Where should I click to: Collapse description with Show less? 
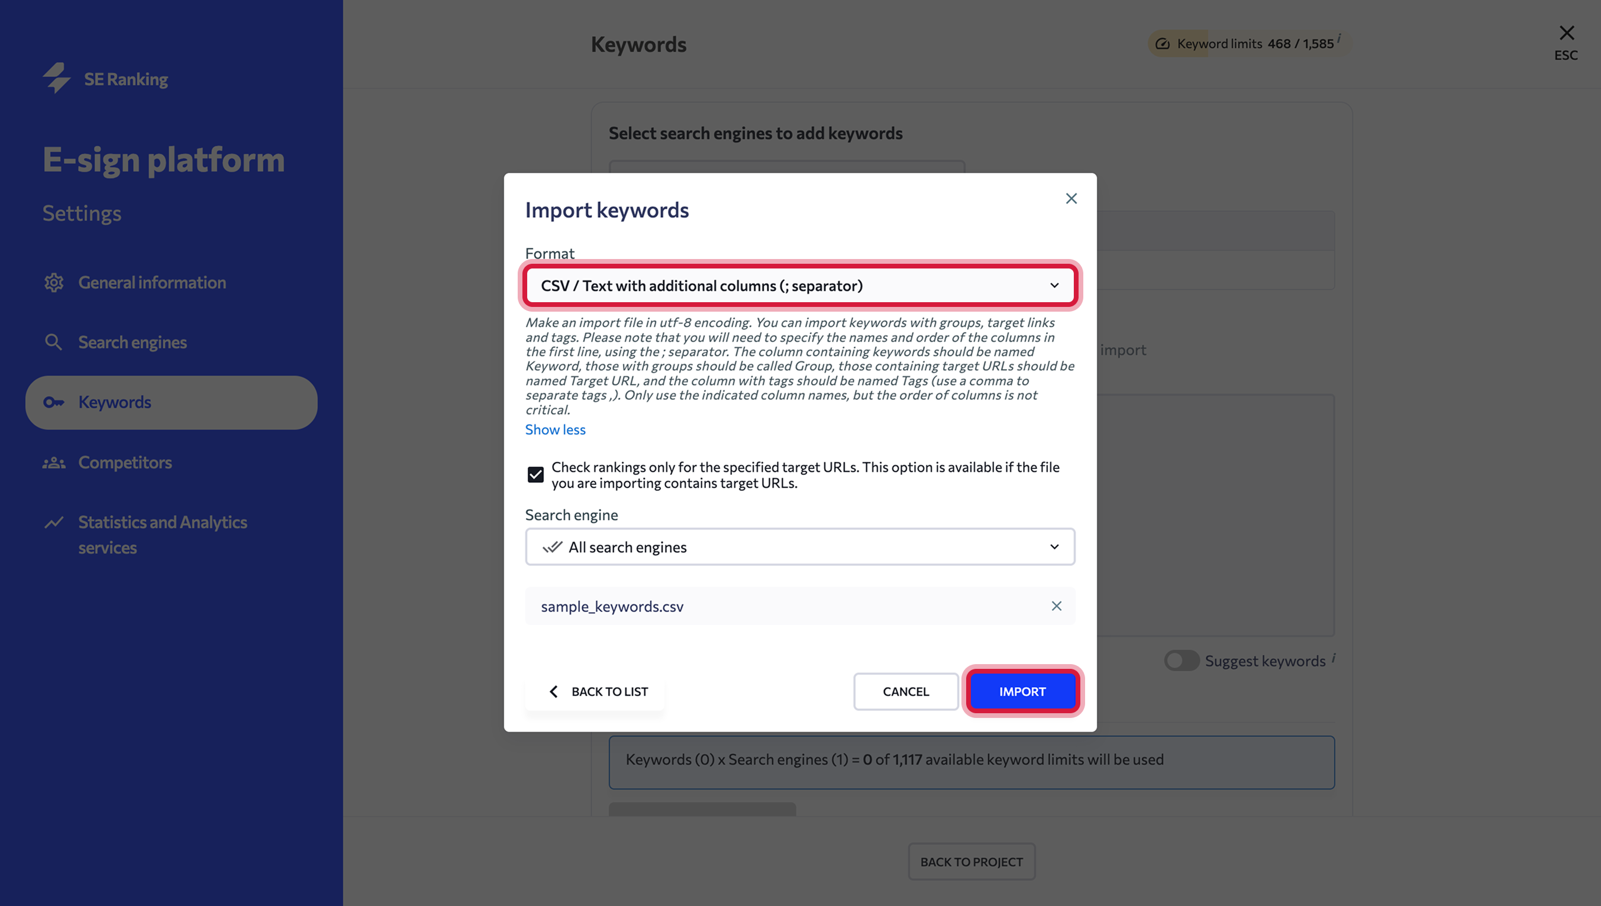tap(555, 430)
